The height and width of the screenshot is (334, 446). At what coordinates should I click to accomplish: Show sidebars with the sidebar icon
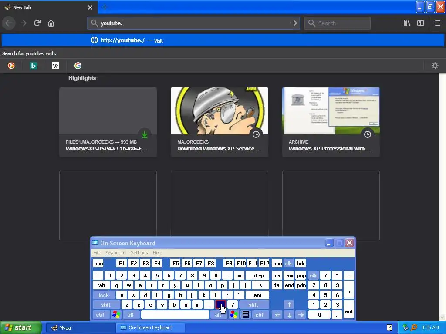[421, 23]
